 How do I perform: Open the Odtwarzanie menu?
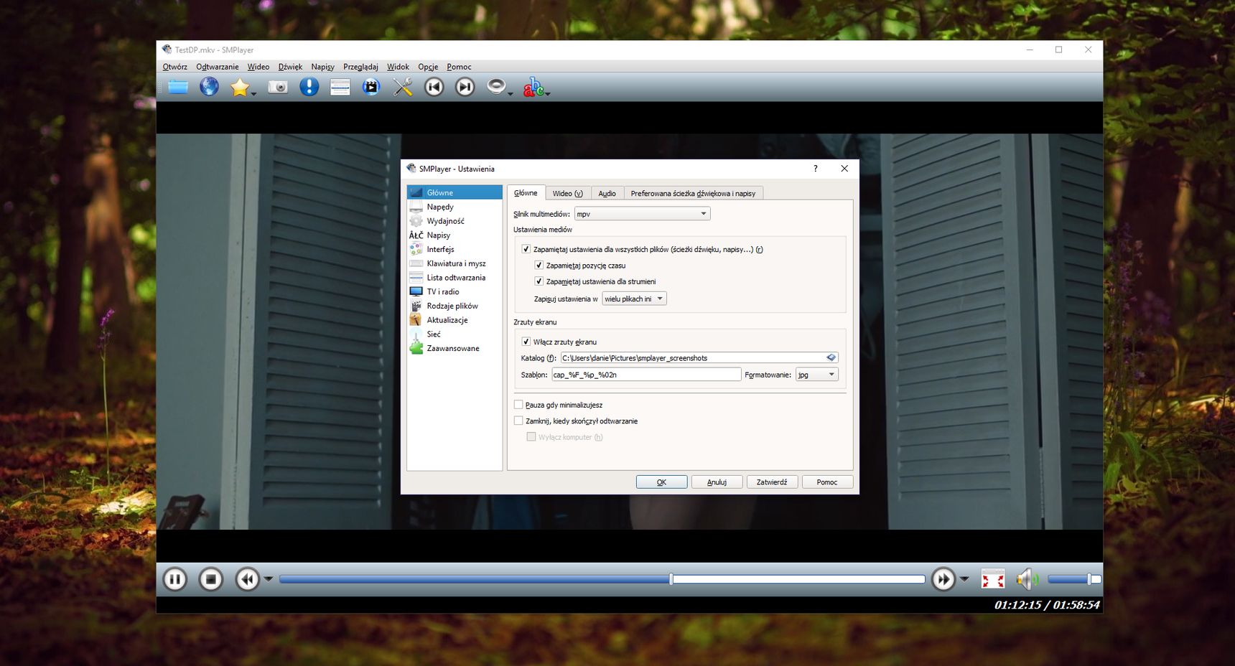tap(217, 67)
